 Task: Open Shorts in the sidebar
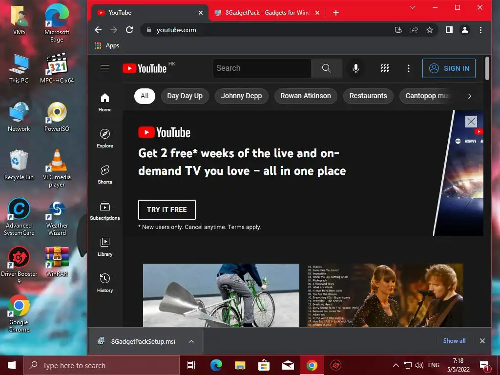coord(105,174)
